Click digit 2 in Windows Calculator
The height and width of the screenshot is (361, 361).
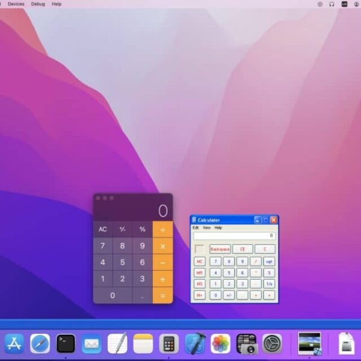229,284
